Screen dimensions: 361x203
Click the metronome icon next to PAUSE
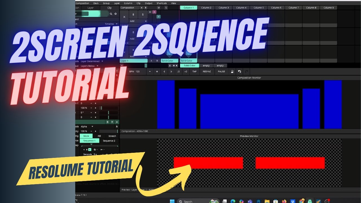click(232, 72)
